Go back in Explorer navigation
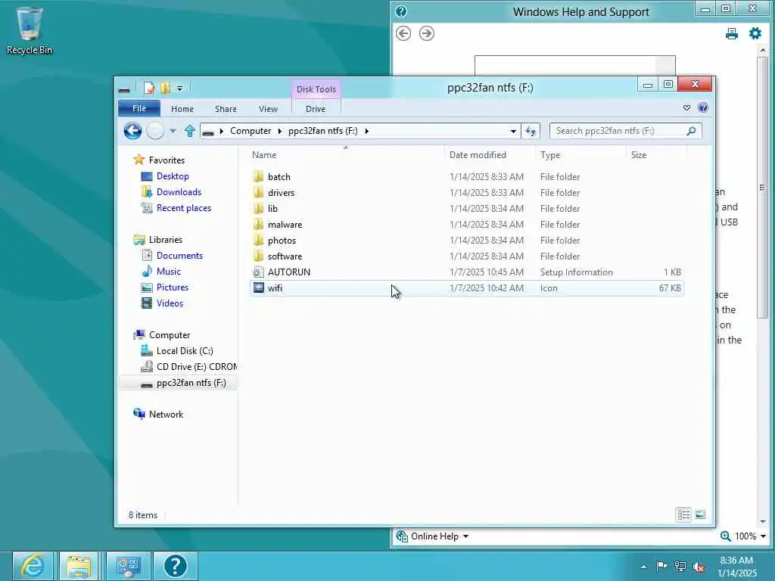Image resolution: width=775 pixels, height=581 pixels. (x=132, y=131)
